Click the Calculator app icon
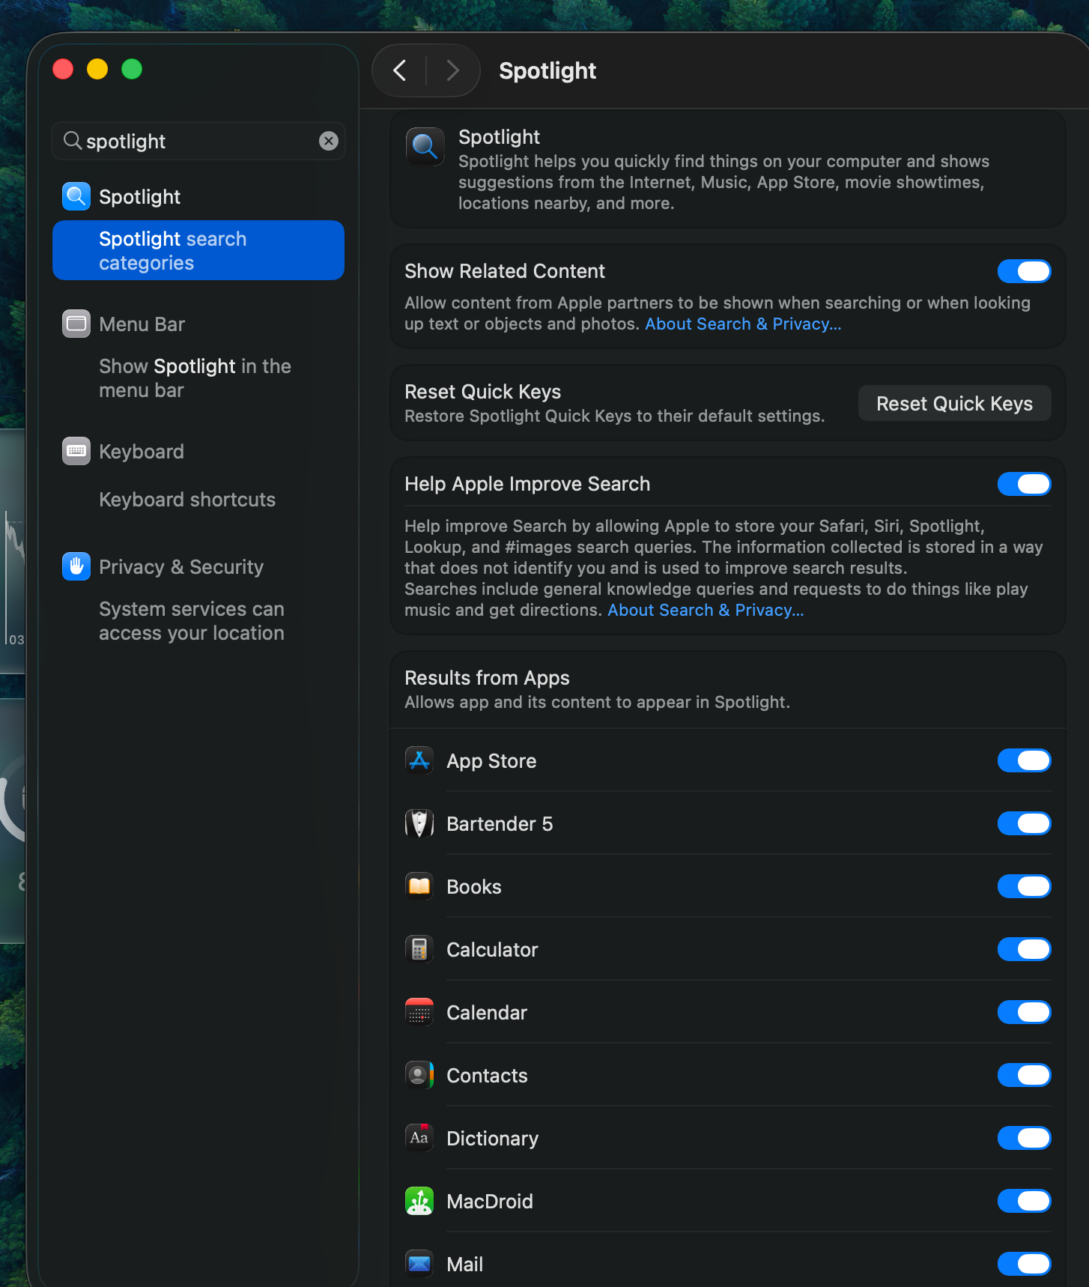Image resolution: width=1089 pixels, height=1287 pixels. click(x=419, y=949)
